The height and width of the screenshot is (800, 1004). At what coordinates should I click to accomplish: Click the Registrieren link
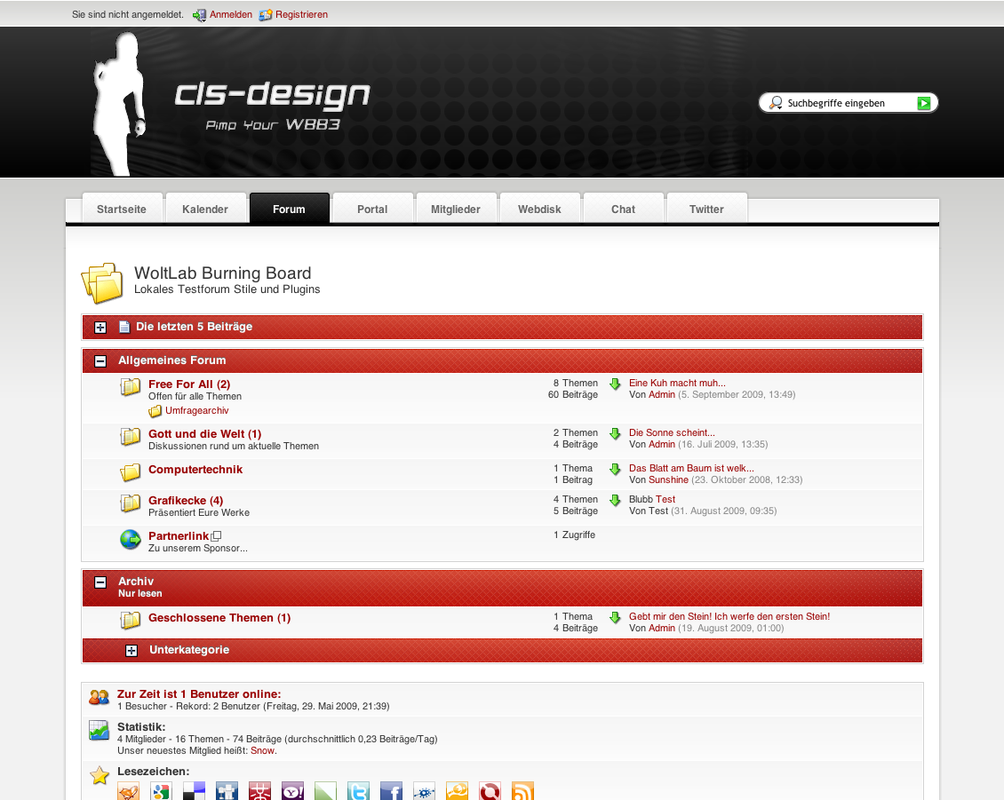pos(301,15)
